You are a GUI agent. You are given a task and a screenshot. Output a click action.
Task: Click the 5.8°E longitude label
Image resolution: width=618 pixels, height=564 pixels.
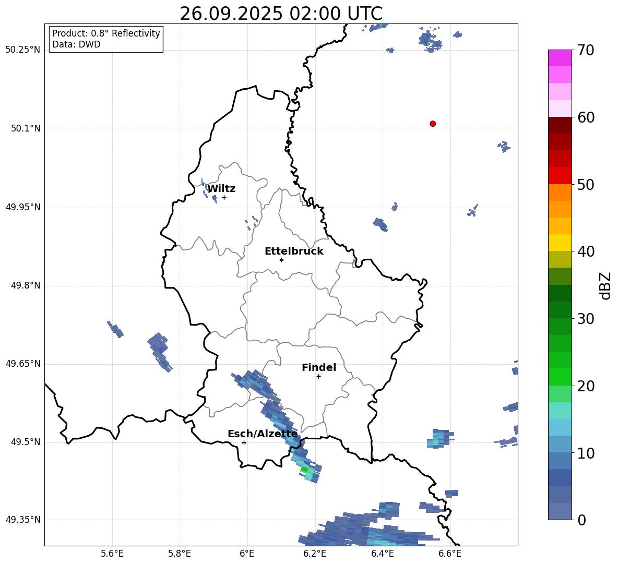[x=180, y=554]
